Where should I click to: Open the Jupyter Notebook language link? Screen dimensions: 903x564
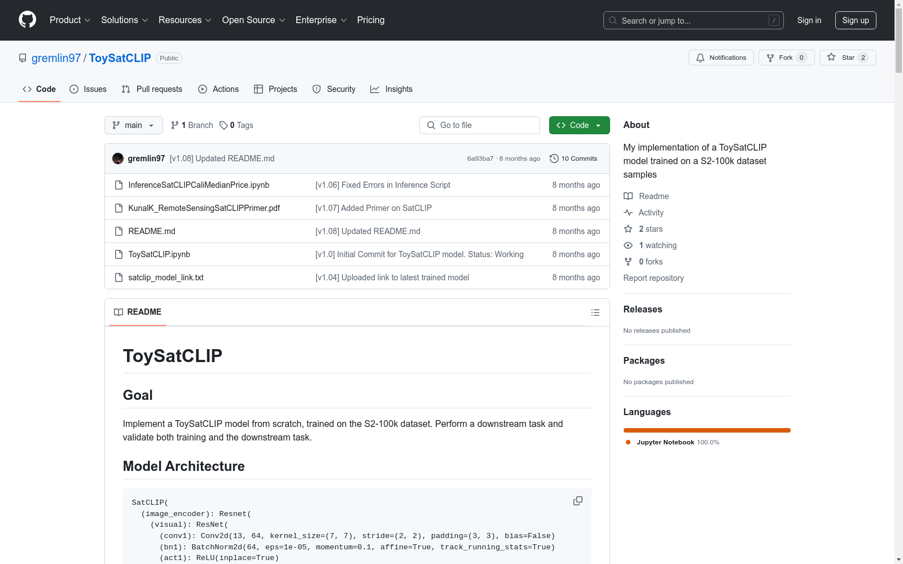click(673, 442)
